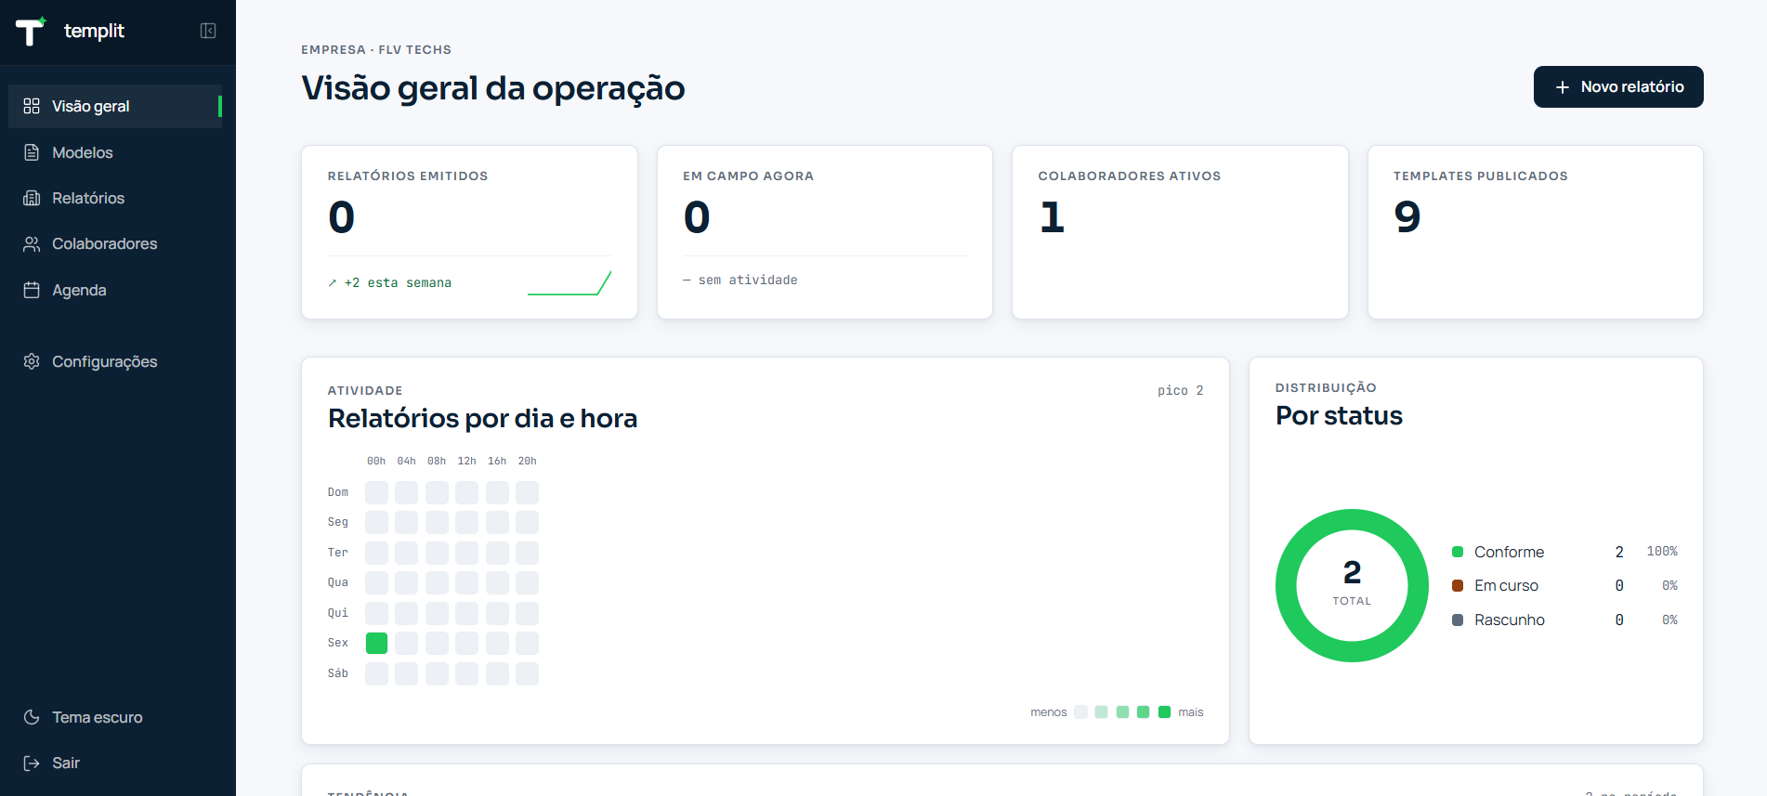The height and width of the screenshot is (796, 1767).
Task: Click the templit logo icon
Action: tap(30, 31)
